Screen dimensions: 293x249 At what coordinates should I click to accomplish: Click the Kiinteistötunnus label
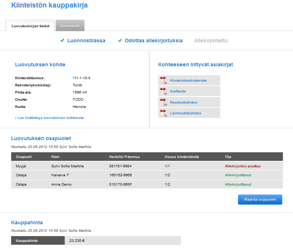click(30, 78)
